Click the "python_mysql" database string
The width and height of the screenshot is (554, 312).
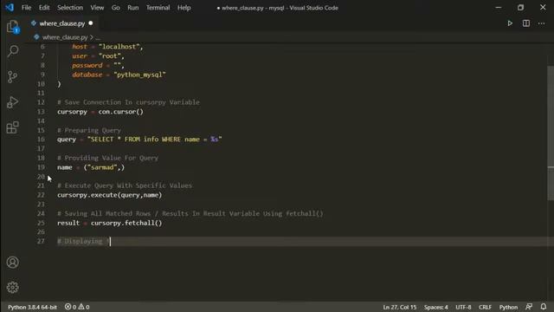pos(139,75)
